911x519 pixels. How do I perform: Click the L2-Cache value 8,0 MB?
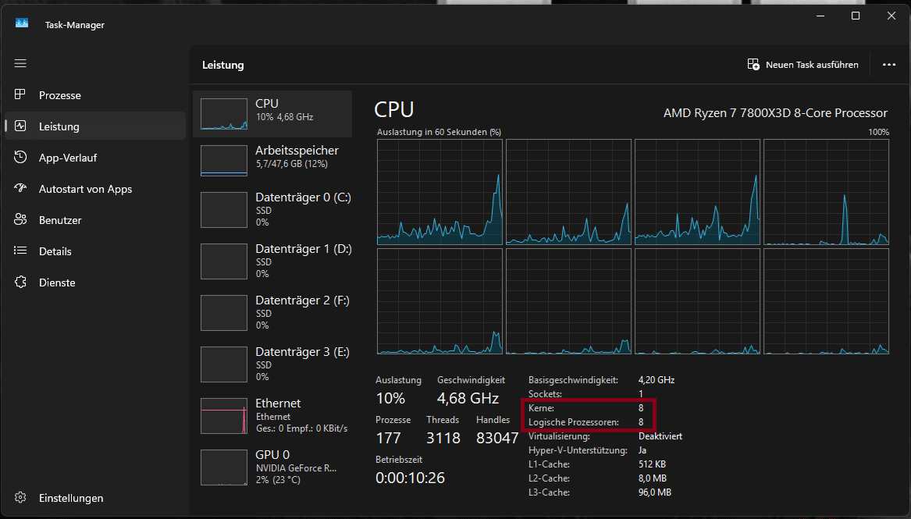click(653, 478)
